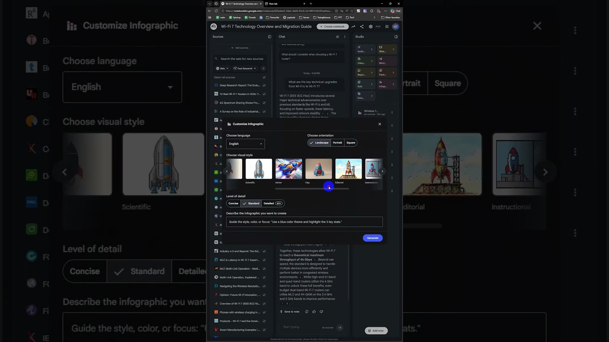
Task: Expand Video Overview customization chevron
Action: coord(372,61)
